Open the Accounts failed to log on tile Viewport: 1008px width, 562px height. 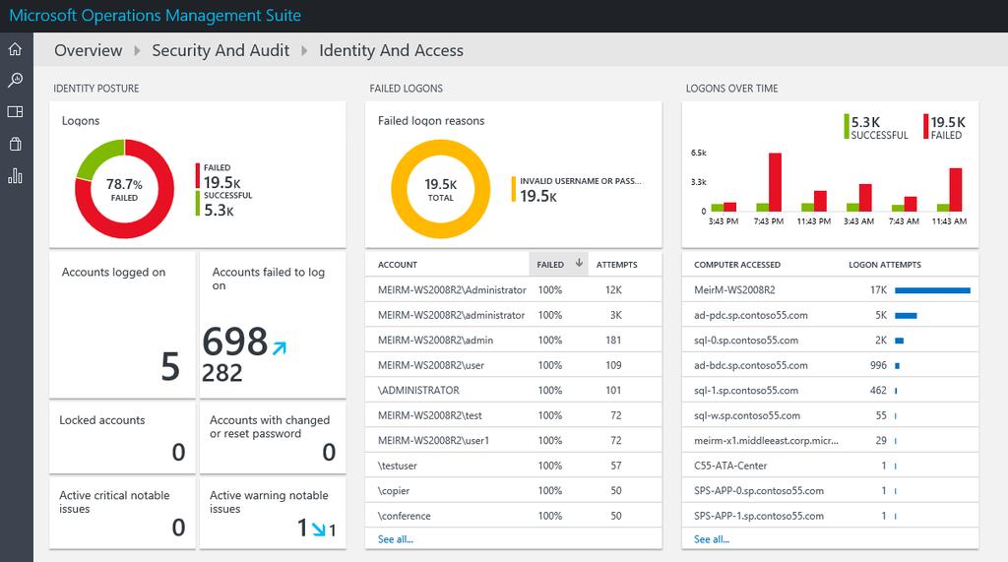[273, 325]
